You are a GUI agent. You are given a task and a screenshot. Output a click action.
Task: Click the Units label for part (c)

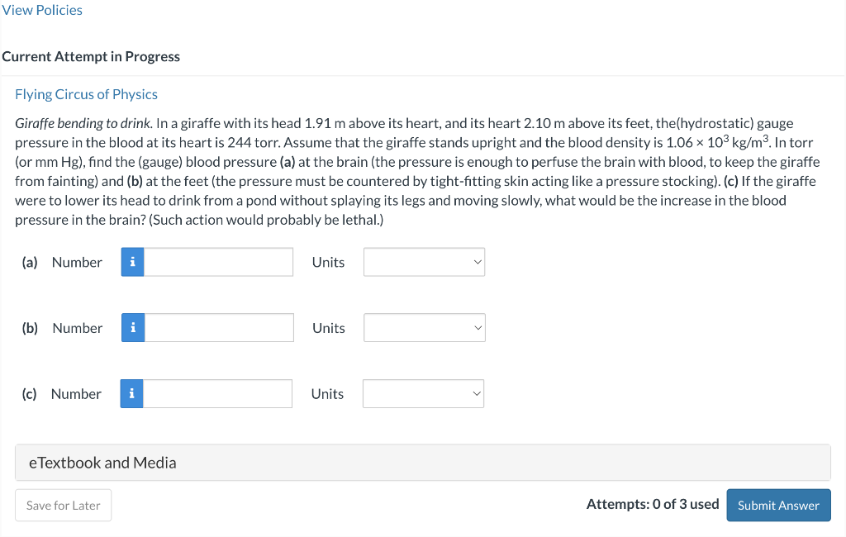click(327, 394)
